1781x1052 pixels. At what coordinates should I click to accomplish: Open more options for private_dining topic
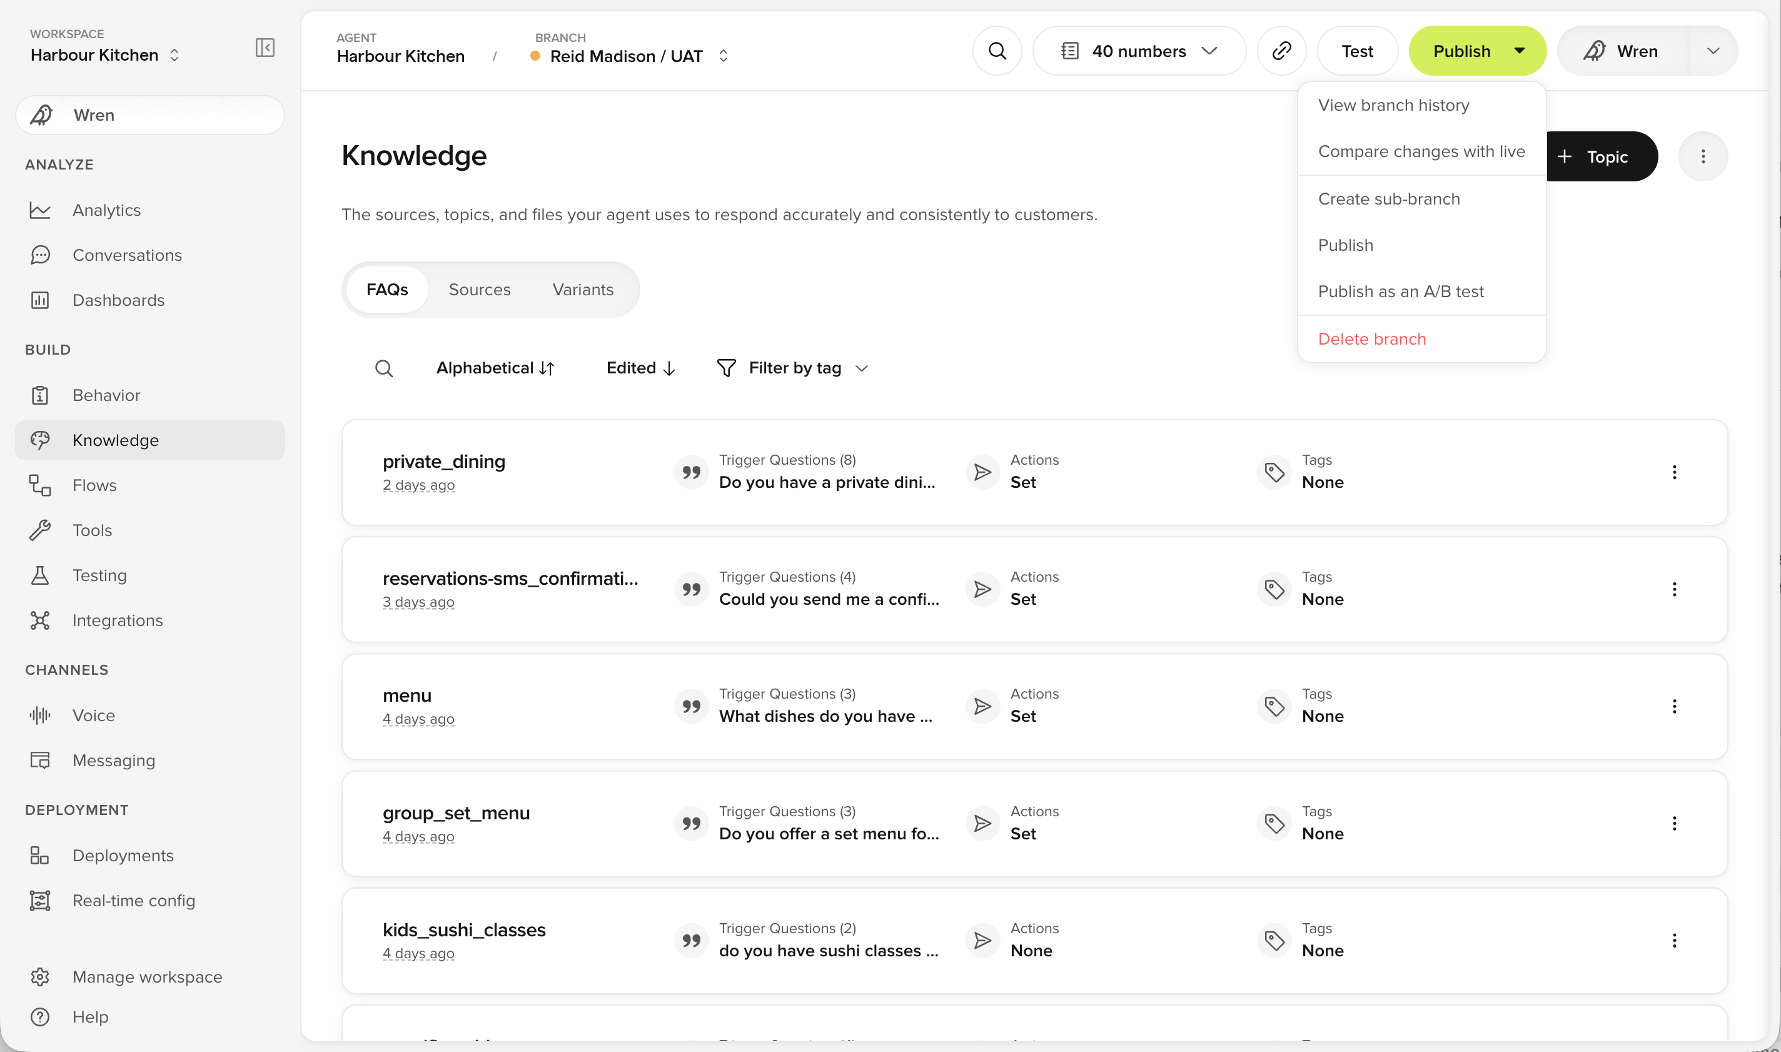[x=1674, y=472]
